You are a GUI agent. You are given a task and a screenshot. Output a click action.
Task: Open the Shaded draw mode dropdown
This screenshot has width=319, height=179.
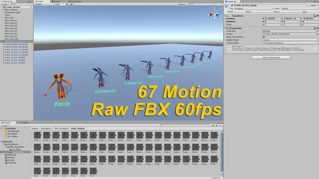(44, 4)
